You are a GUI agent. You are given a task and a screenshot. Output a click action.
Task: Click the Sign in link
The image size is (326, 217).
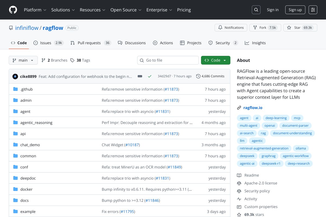point(273,10)
